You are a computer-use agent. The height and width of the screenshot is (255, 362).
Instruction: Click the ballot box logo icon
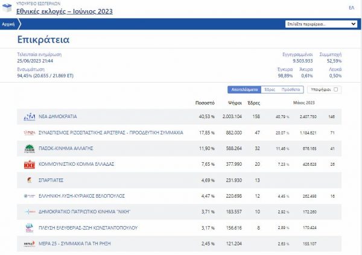(x=7, y=8)
